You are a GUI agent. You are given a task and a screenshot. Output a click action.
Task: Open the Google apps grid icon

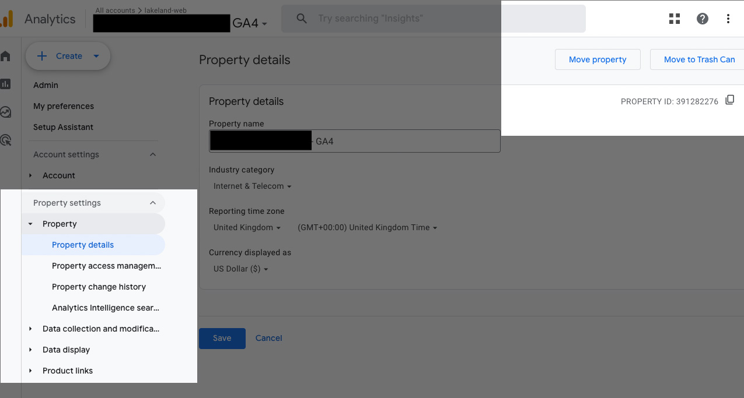click(x=675, y=19)
